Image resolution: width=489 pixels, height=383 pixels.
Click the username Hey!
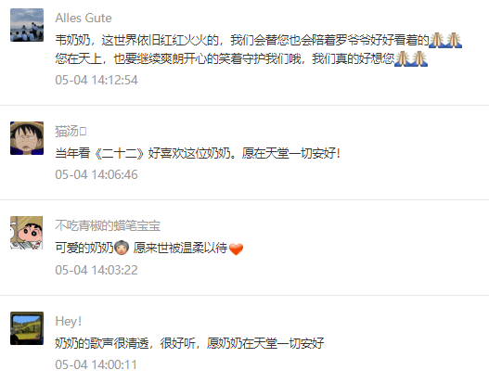pos(69,321)
